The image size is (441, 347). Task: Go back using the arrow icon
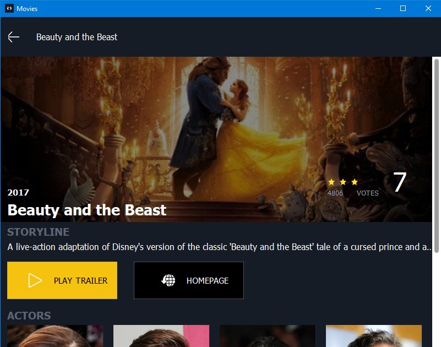click(x=13, y=37)
